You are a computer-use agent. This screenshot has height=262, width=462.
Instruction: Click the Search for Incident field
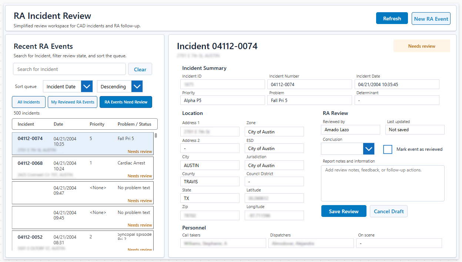[x=69, y=69]
